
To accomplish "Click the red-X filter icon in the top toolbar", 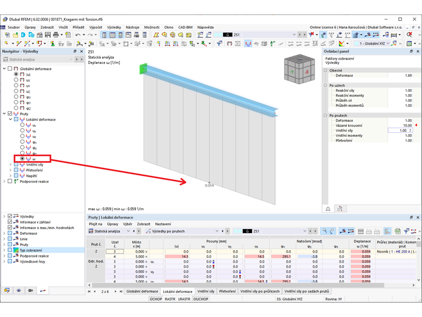I will [x=312, y=34].
